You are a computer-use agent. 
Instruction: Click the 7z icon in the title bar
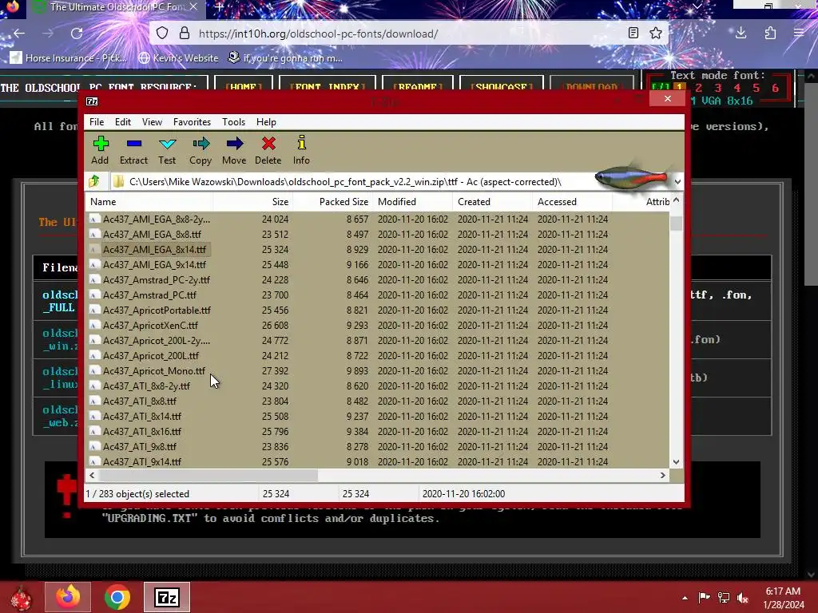92,101
